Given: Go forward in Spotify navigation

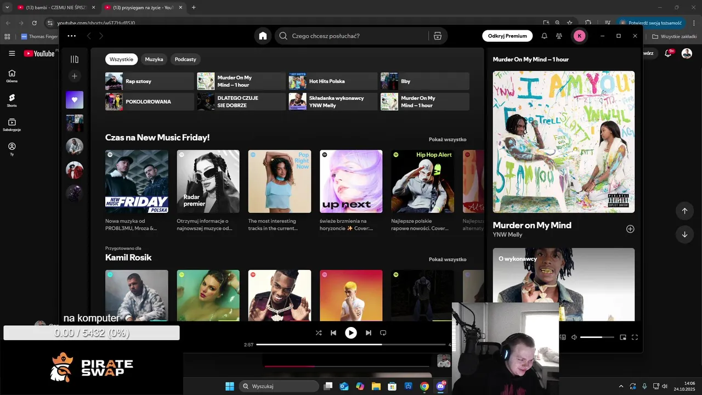Looking at the screenshot, I should coord(101,36).
